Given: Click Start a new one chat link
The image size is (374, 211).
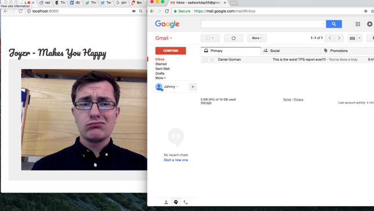Looking at the screenshot, I should tap(176, 160).
